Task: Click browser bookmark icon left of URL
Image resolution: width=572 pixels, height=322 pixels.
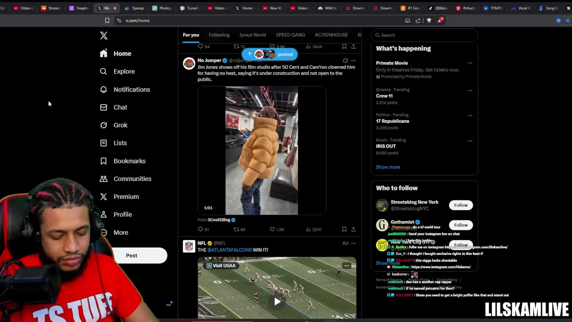Action: pos(107,21)
